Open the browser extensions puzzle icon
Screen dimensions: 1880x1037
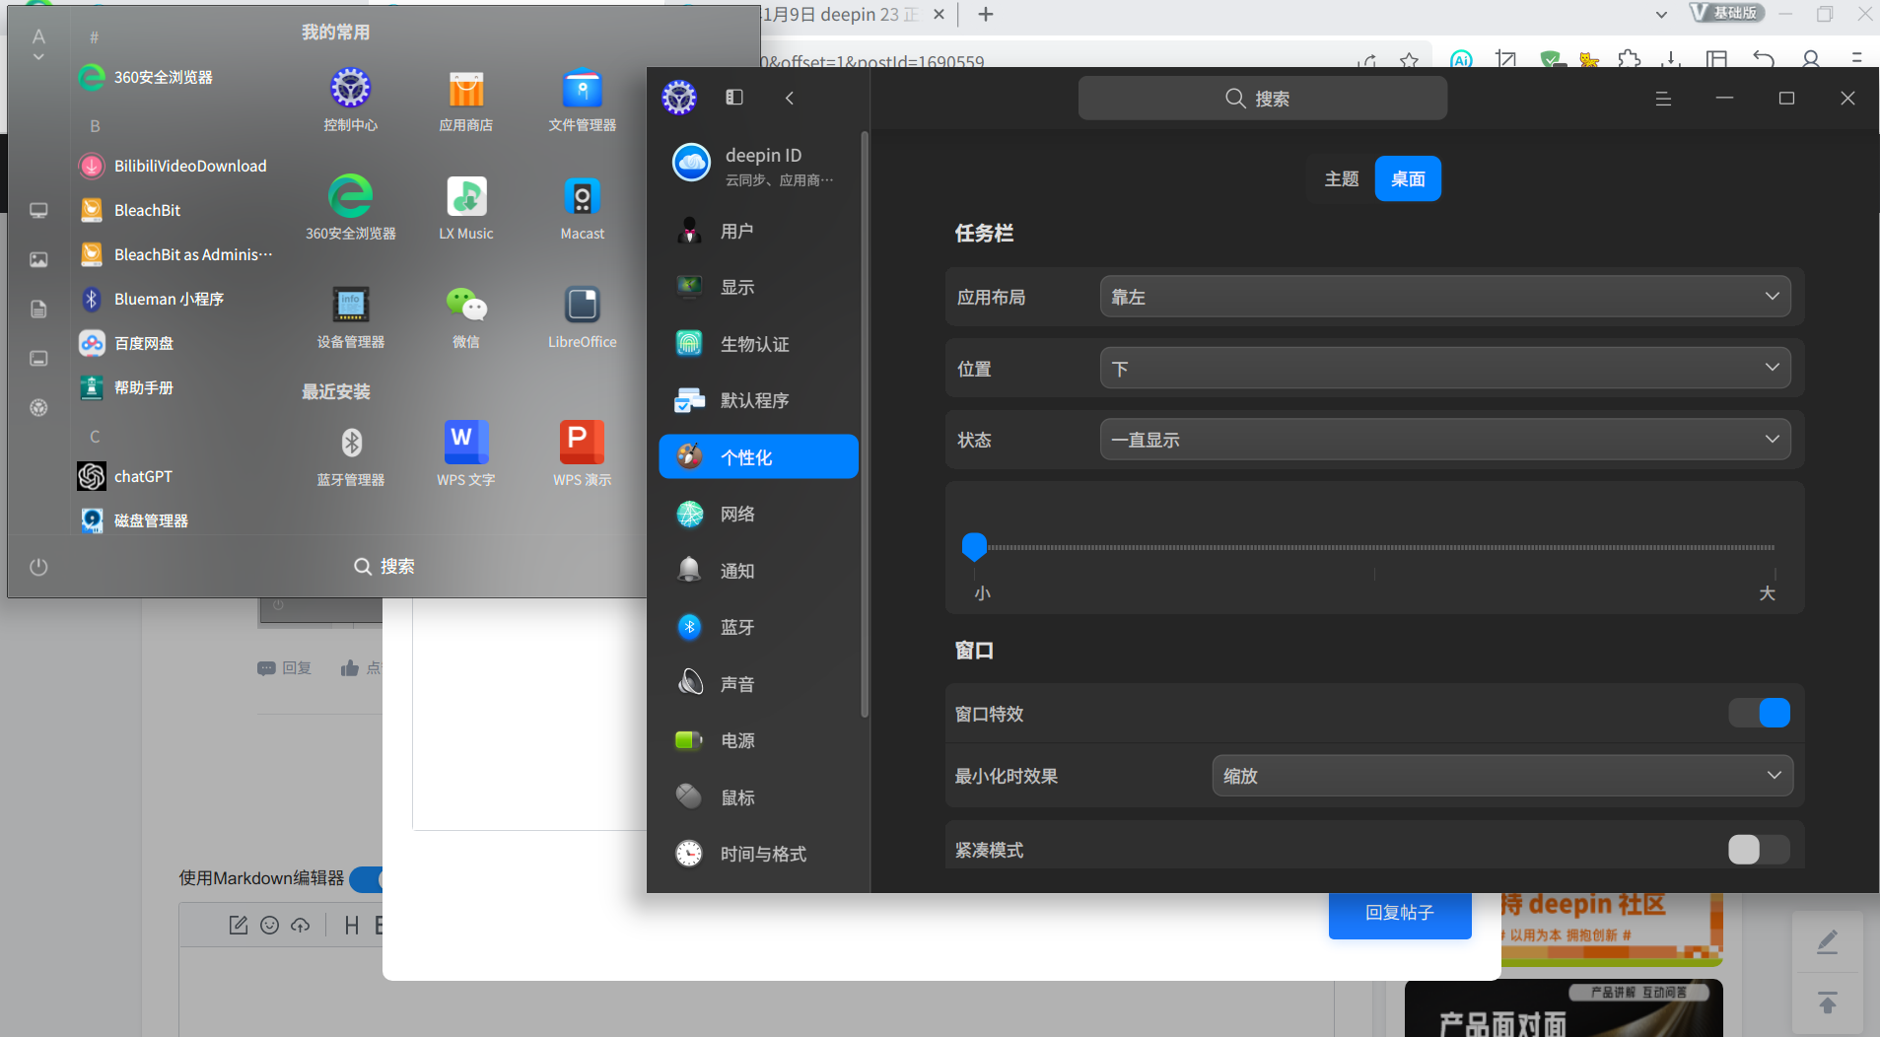tap(1630, 59)
